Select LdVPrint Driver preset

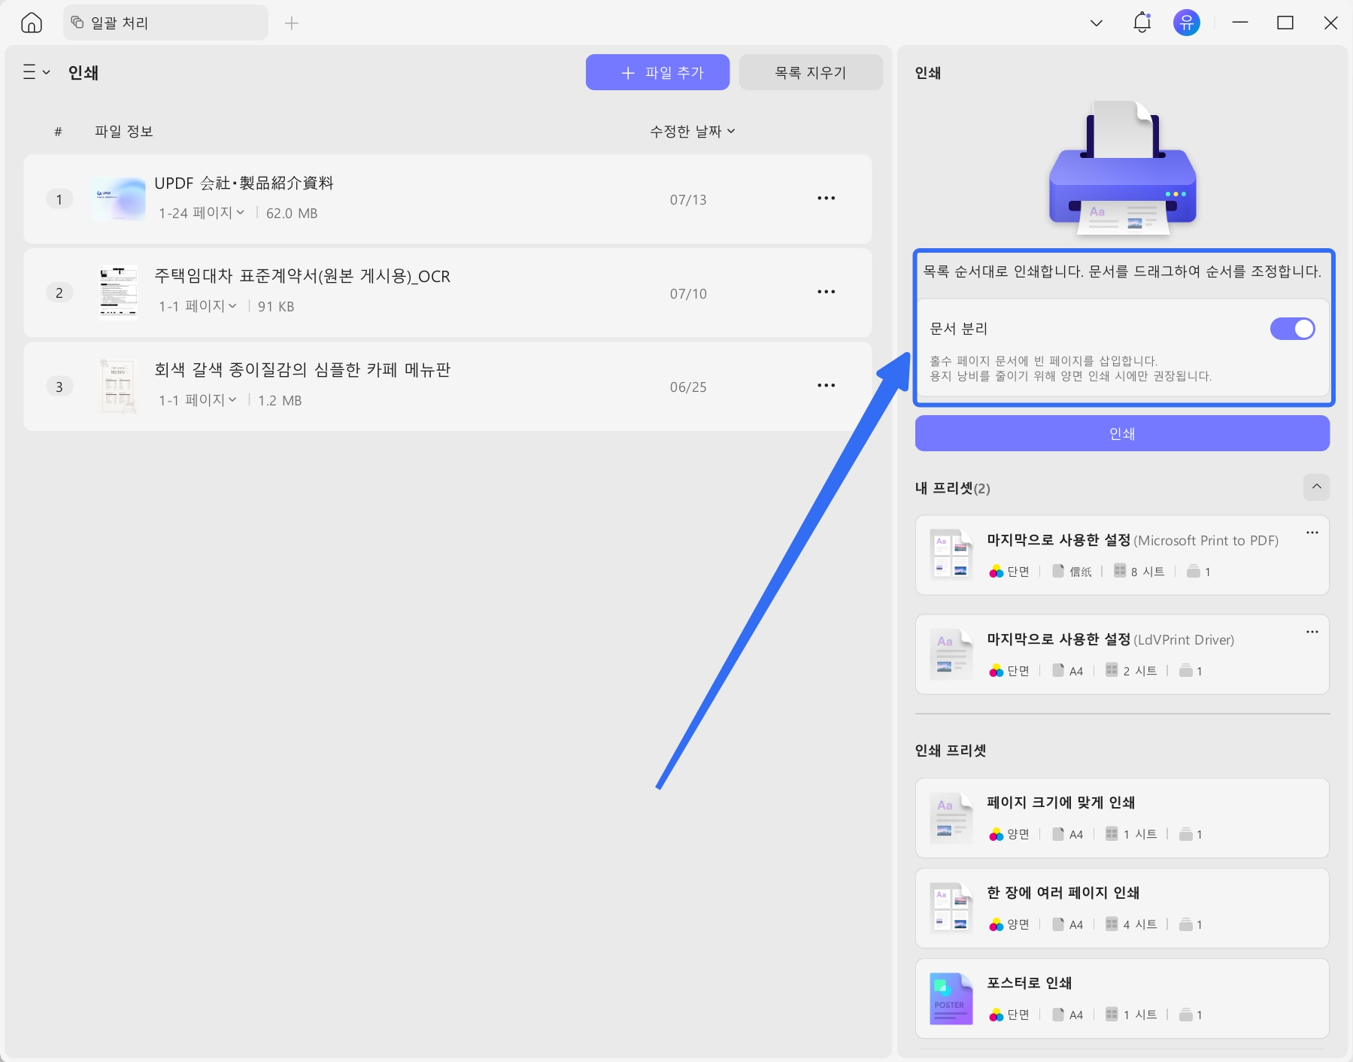pos(1122,654)
